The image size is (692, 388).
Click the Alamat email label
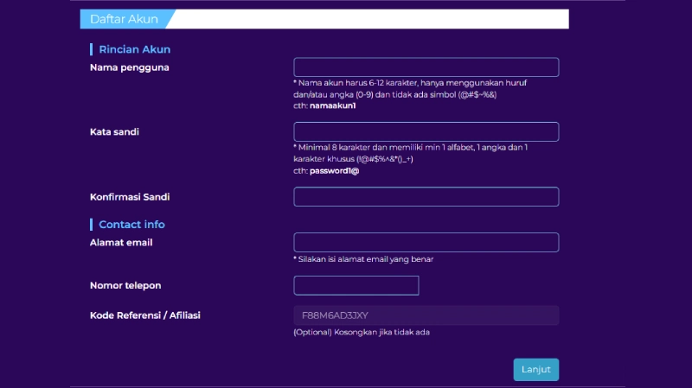(x=121, y=243)
